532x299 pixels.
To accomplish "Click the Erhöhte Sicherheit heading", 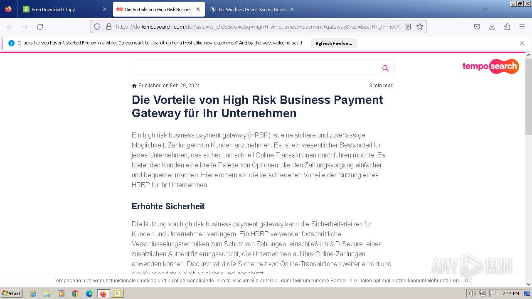I will coord(168,206).
